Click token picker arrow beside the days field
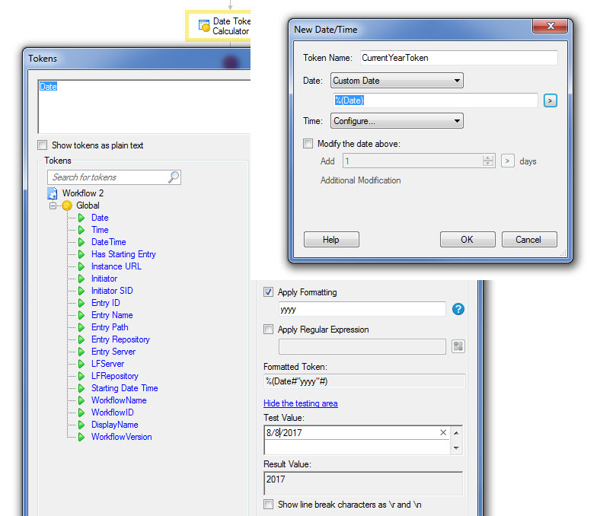This screenshot has width=600, height=516. (x=507, y=161)
